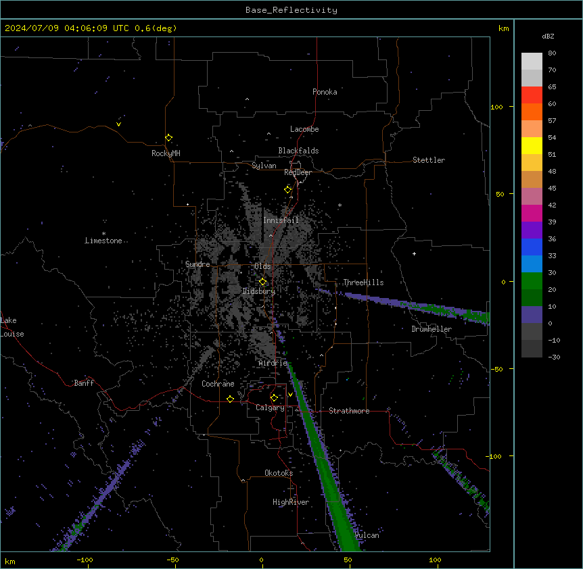Pick the bright green 20–30 dBZ legend swatch
The image size is (583, 569).
coord(532,281)
